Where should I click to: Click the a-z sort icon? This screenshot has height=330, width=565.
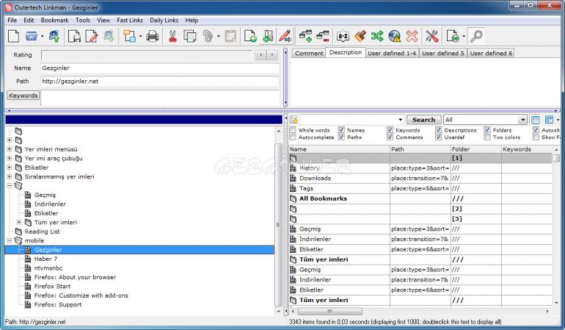(343, 36)
